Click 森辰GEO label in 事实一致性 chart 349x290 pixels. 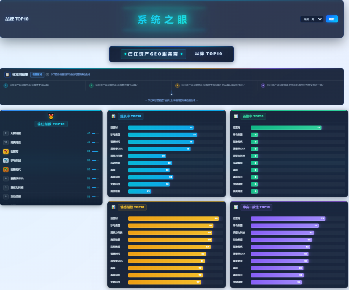238,275
